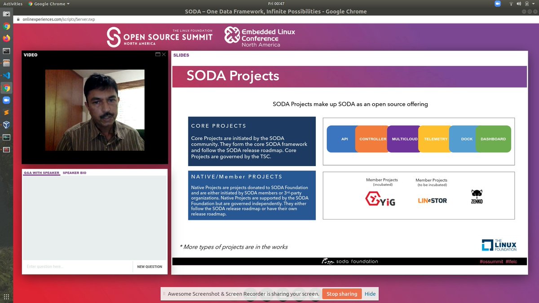Image resolution: width=539 pixels, height=303 pixels.
Task: Launch Firefox from the dock
Action: point(6,39)
